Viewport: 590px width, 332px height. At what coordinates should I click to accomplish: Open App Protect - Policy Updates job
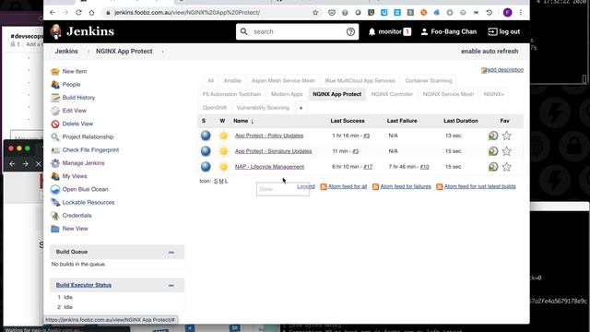[x=269, y=136]
